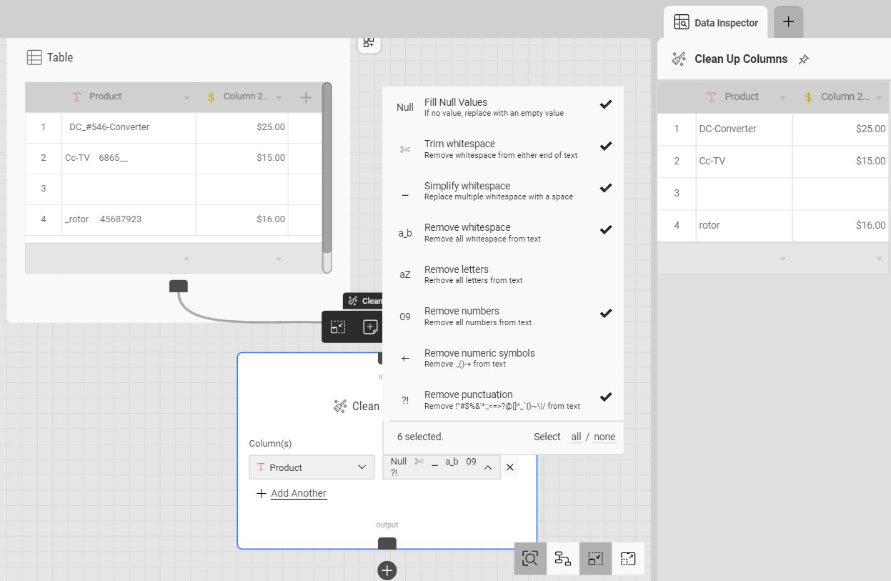The image size is (891, 581).
Task: Select the zoom inspect tool in bottom toolbar
Action: pos(530,559)
